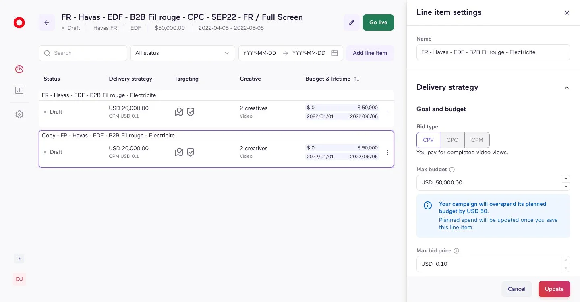The width and height of the screenshot is (580, 302).
Task: Select the CPM bid type
Action: [477, 140]
